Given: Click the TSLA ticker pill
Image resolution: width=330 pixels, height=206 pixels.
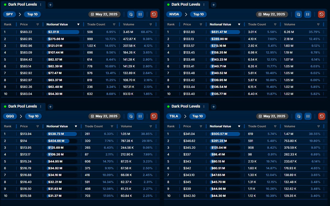Looking at the screenshot, I should (x=174, y=116).
